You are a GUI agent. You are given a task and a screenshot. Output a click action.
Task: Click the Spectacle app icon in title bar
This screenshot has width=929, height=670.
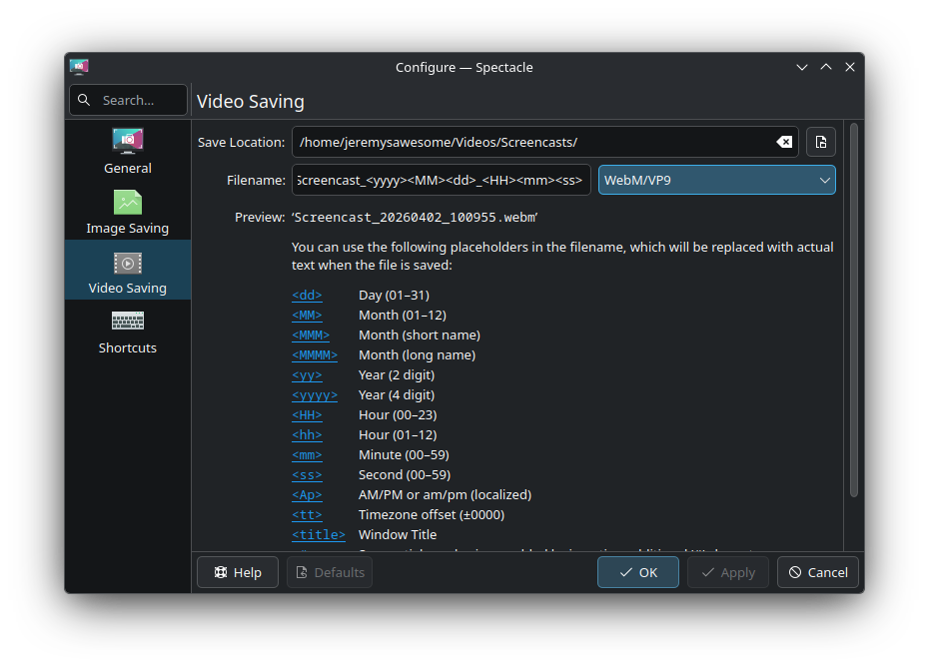(x=80, y=67)
